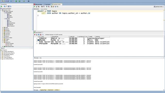Click the red delete icon in Query Result toolbar

click(x=40, y=35)
